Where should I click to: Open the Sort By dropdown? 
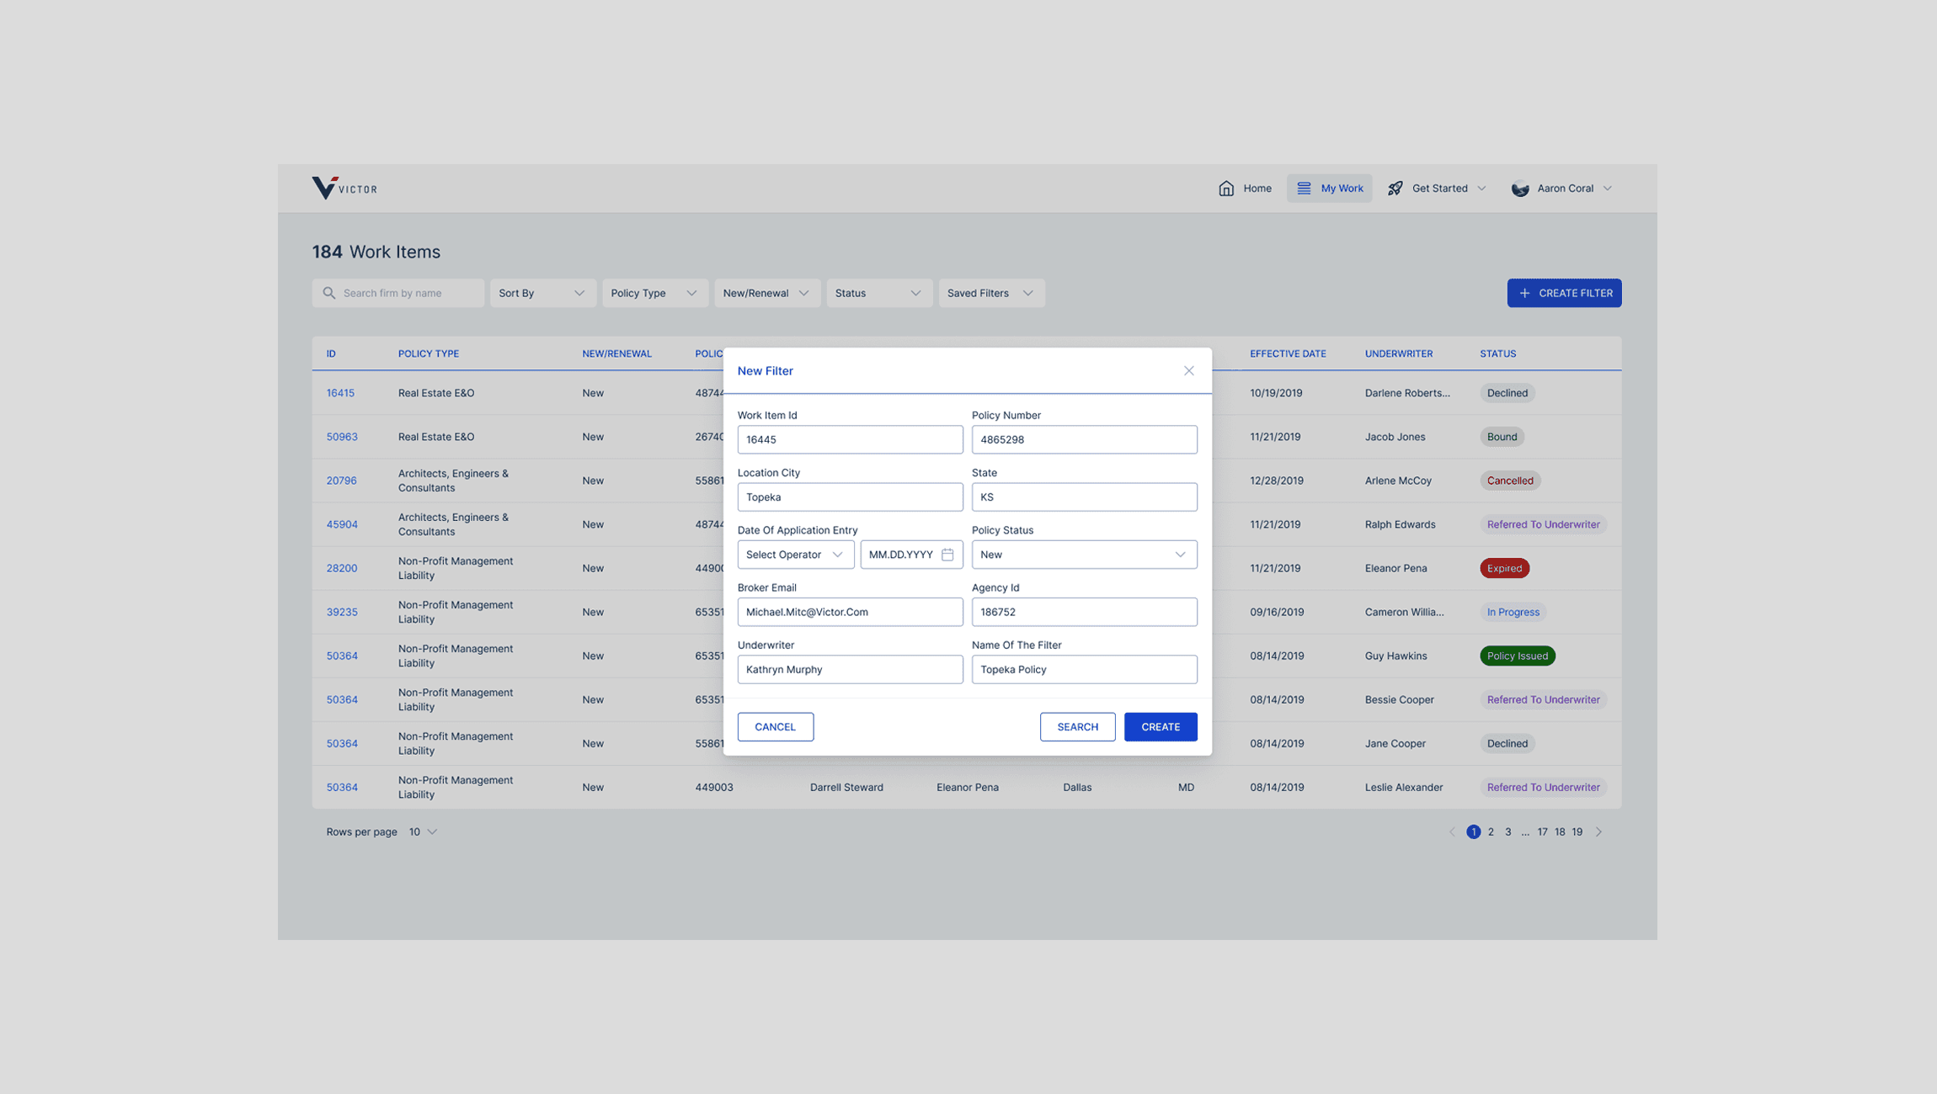click(x=542, y=293)
